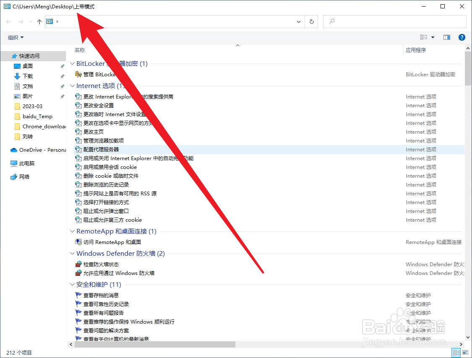Click icon for 允许应用通过 Windows 防火墙
472x358 pixels.
pyautogui.click(x=78, y=273)
